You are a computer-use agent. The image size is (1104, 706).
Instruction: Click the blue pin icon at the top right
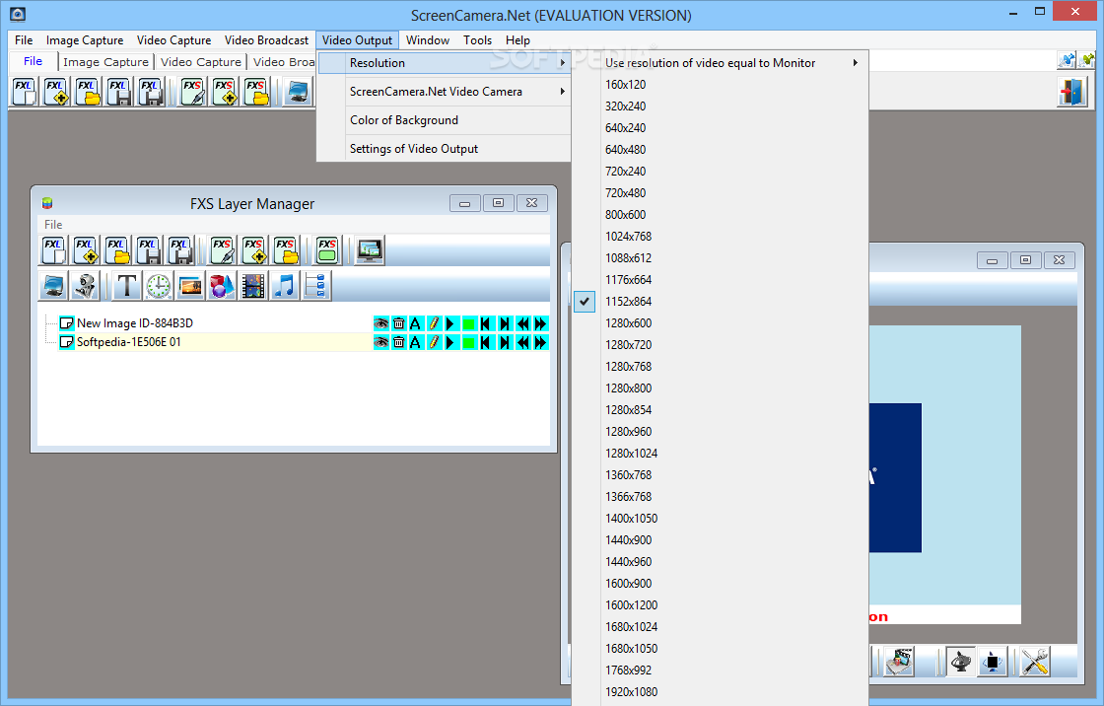pyautogui.click(x=1067, y=60)
